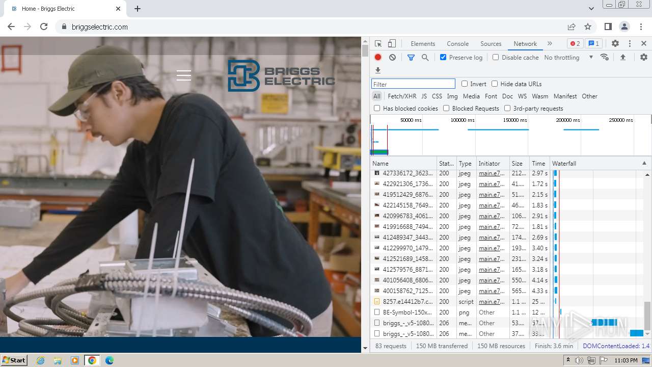
Task: Click the Briggs Electric logo
Action: (x=281, y=75)
